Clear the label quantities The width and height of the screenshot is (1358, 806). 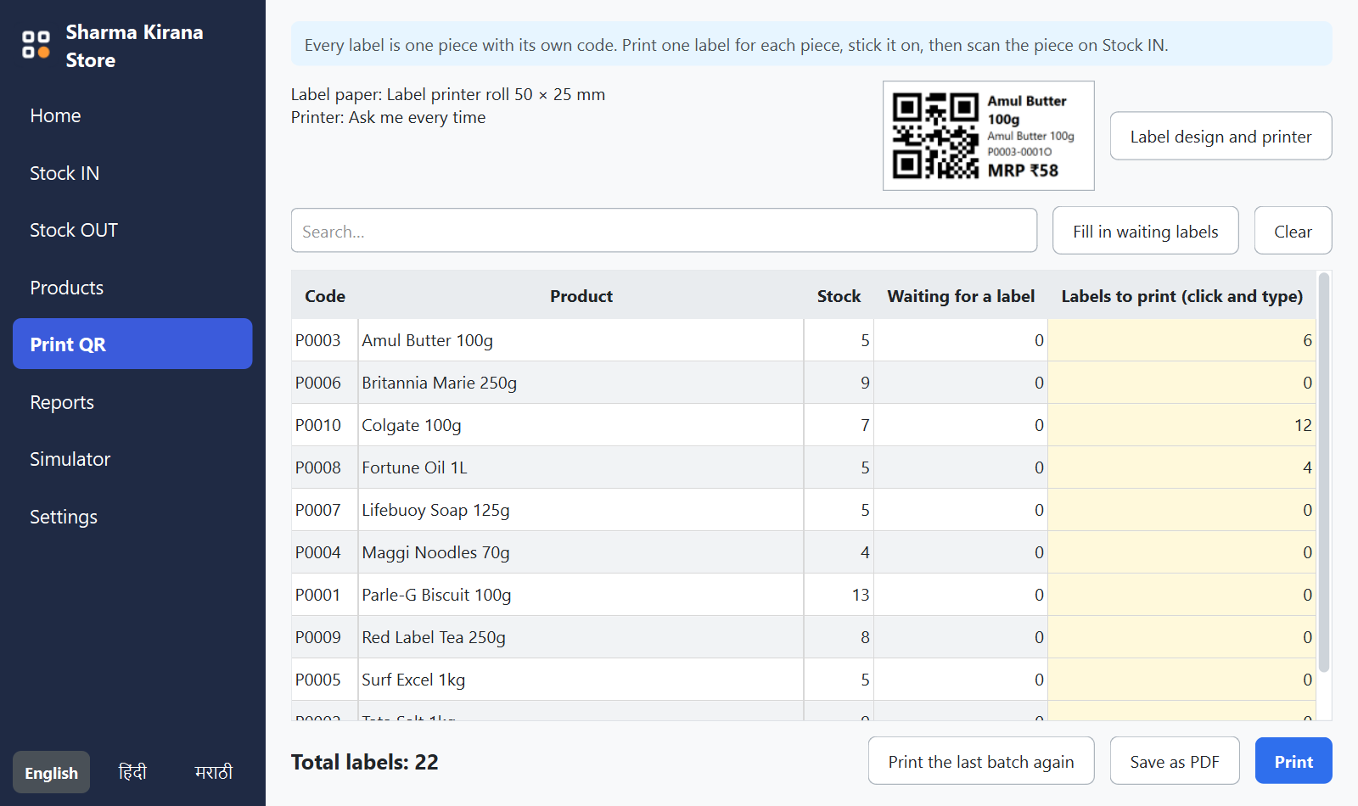pyautogui.click(x=1293, y=231)
